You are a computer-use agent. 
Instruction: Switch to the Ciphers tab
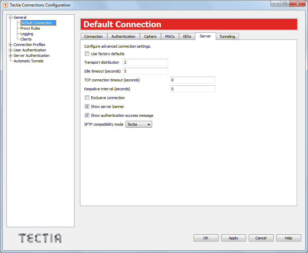[x=150, y=36]
